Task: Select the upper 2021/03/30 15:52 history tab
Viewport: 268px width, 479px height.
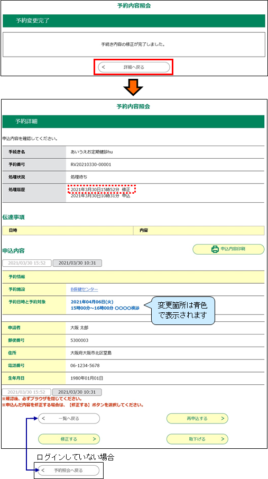Action: click(27, 263)
